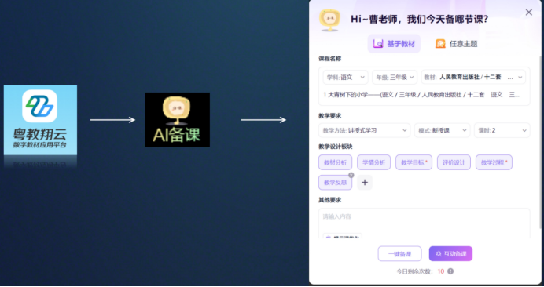This screenshot has height=287, width=544.
Task: Open the 课时 2 dropdown
Action: [502, 130]
